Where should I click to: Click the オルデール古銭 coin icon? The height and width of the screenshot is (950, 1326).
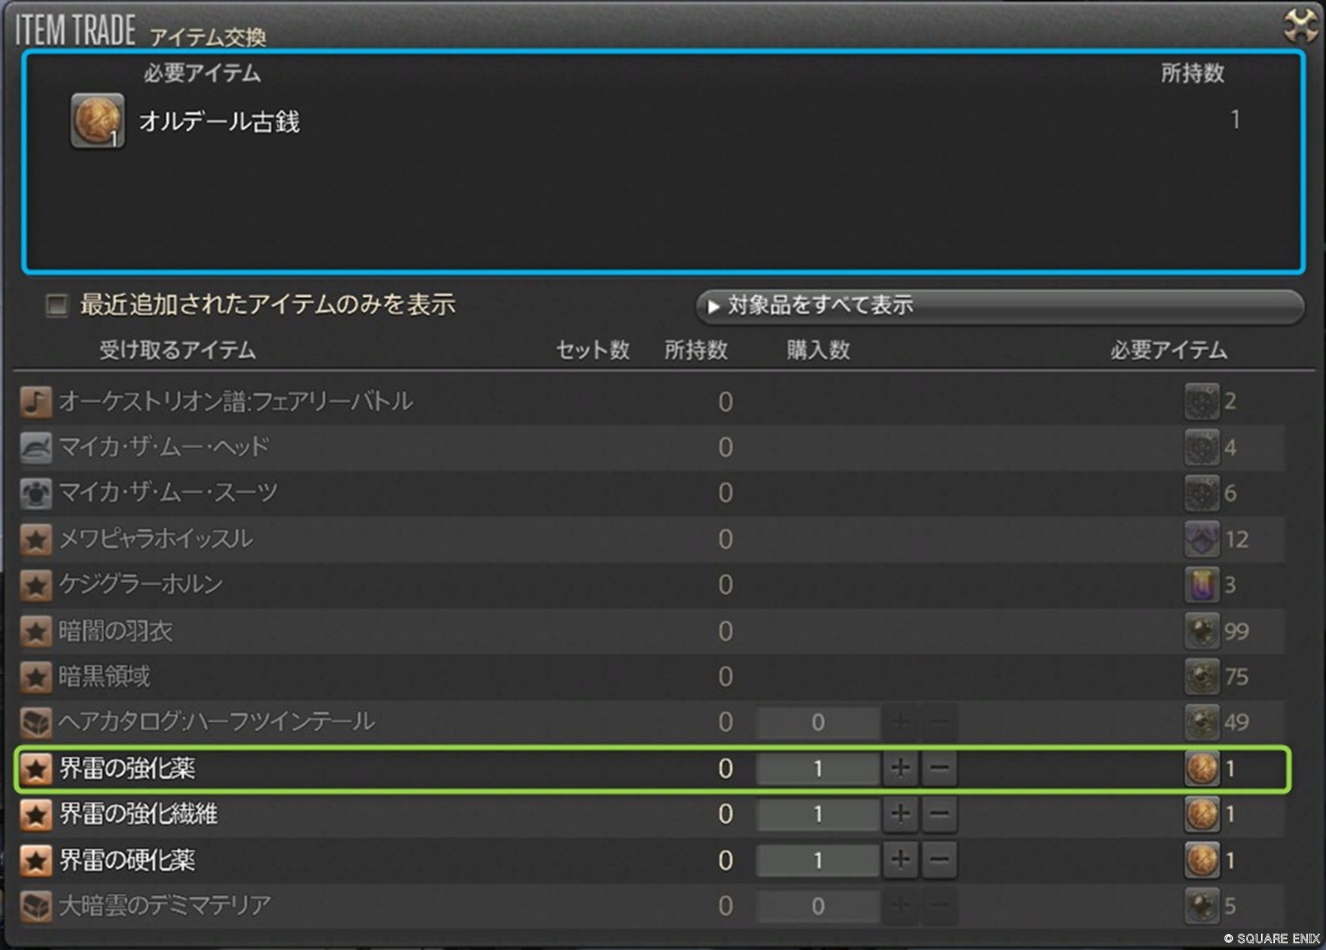(x=97, y=121)
